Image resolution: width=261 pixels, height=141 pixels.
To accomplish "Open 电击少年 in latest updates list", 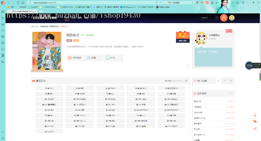I will (x=198, y=101).
